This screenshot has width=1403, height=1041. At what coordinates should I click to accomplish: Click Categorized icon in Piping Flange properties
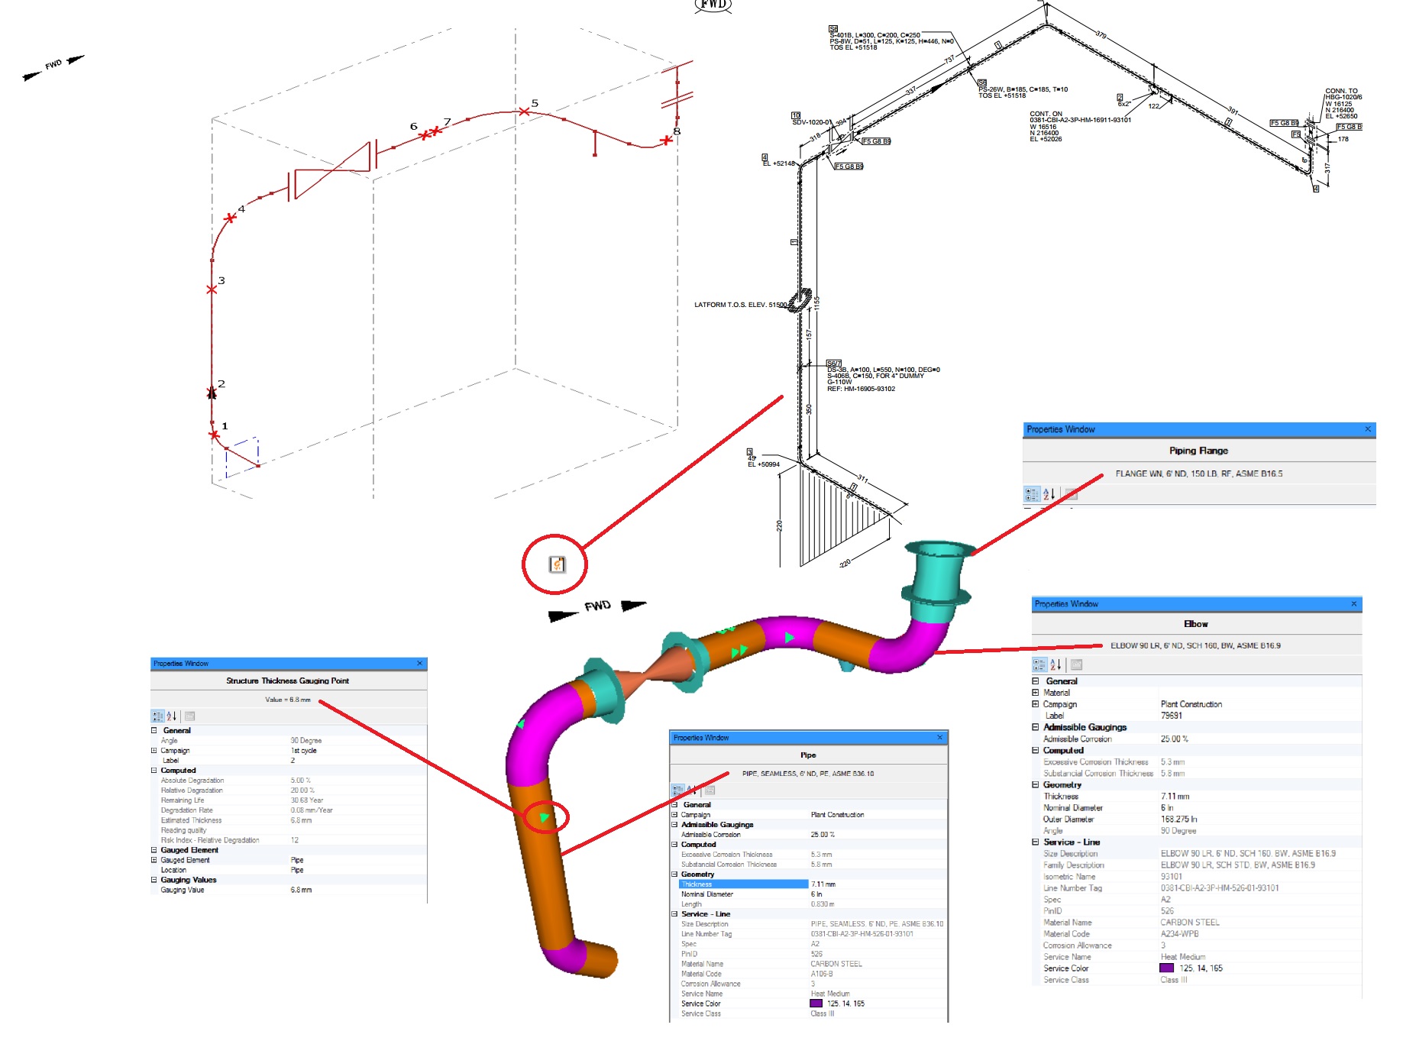(x=1032, y=494)
